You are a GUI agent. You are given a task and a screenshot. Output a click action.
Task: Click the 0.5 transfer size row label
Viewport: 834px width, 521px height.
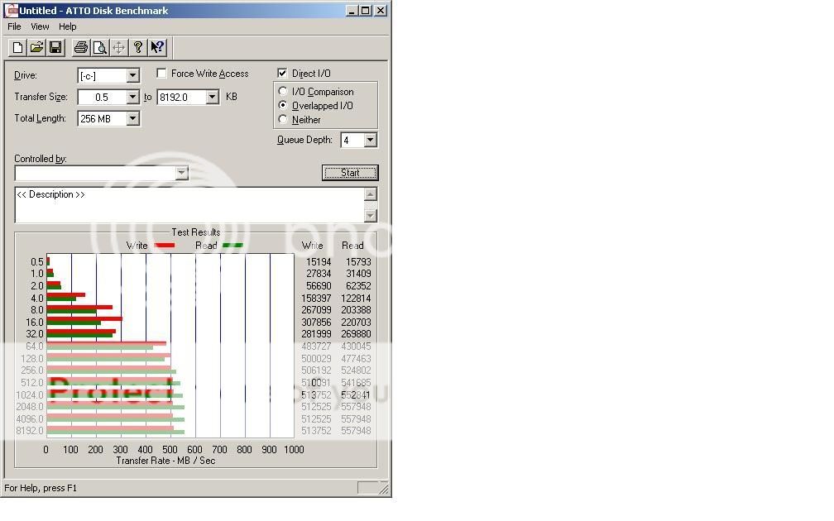click(37, 261)
